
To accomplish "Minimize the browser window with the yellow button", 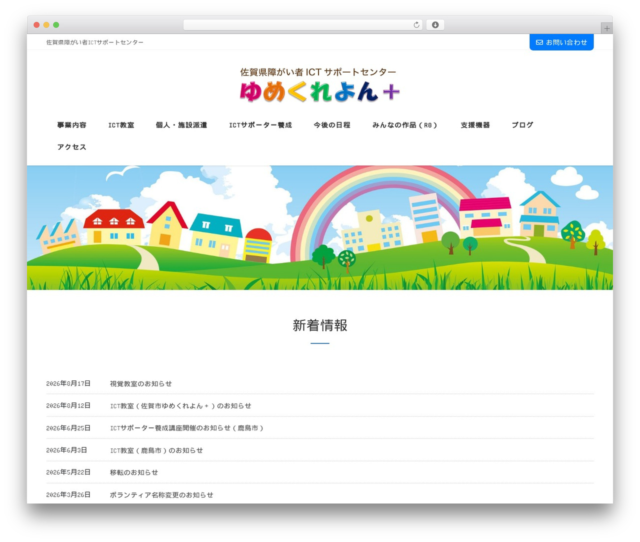I will [x=46, y=25].
